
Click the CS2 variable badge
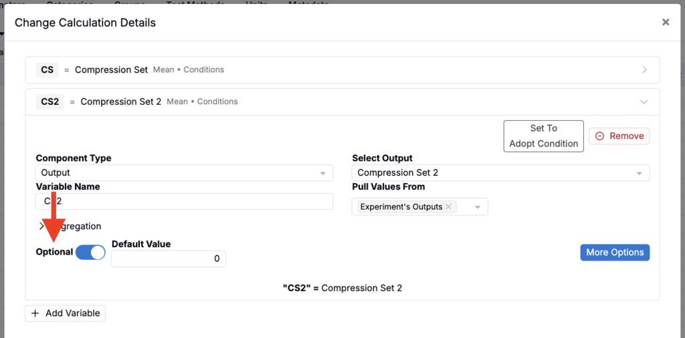(50, 102)
